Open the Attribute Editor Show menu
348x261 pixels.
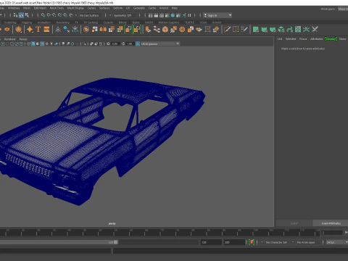pos(342,38)
